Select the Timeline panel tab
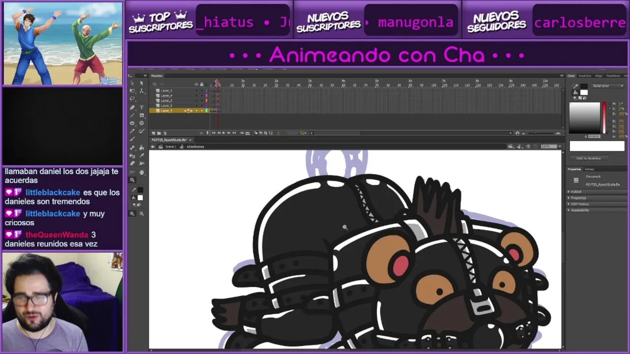630x354 pixels. pos(157,76)
